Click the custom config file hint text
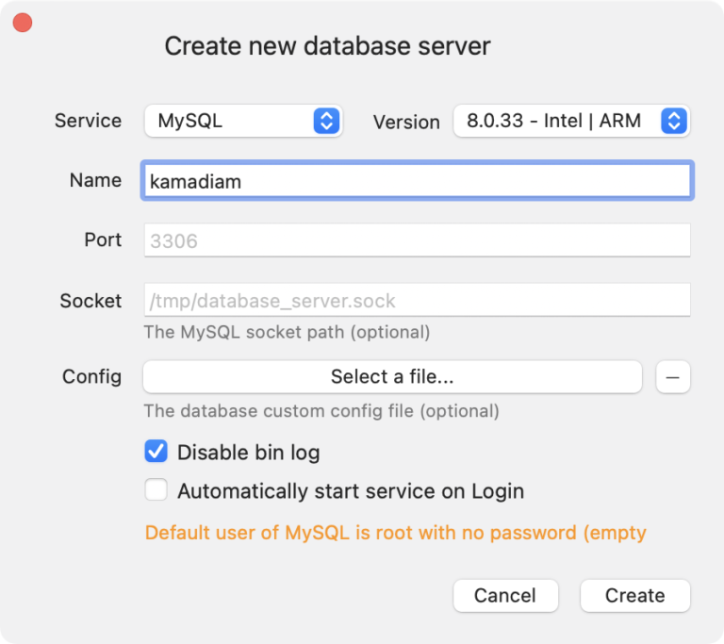This screenshot has width=724, height=644. (321, 411)
